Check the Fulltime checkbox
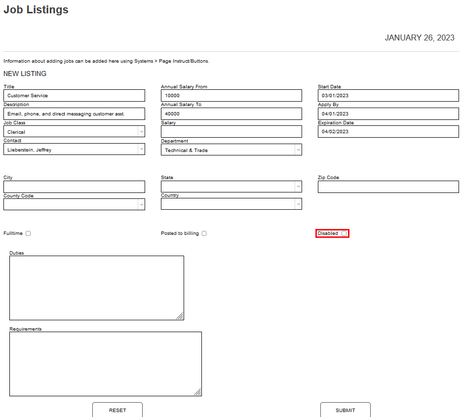 click(28, 233)
